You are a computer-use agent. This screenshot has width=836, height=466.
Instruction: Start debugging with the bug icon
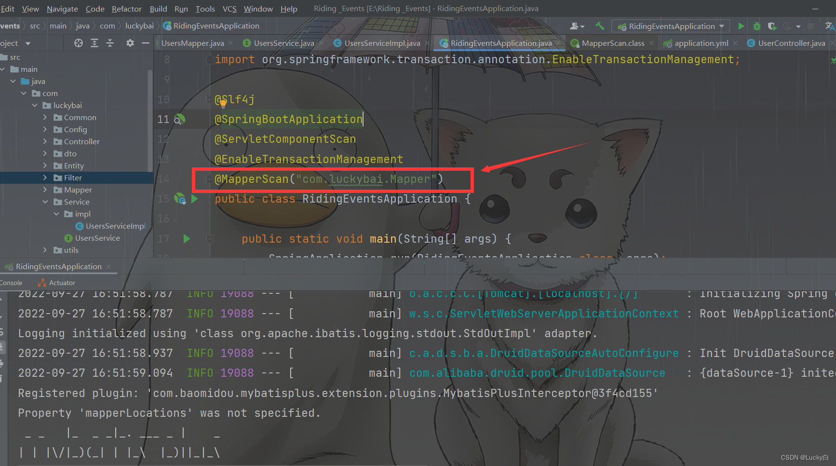click(x=757, y=26)
